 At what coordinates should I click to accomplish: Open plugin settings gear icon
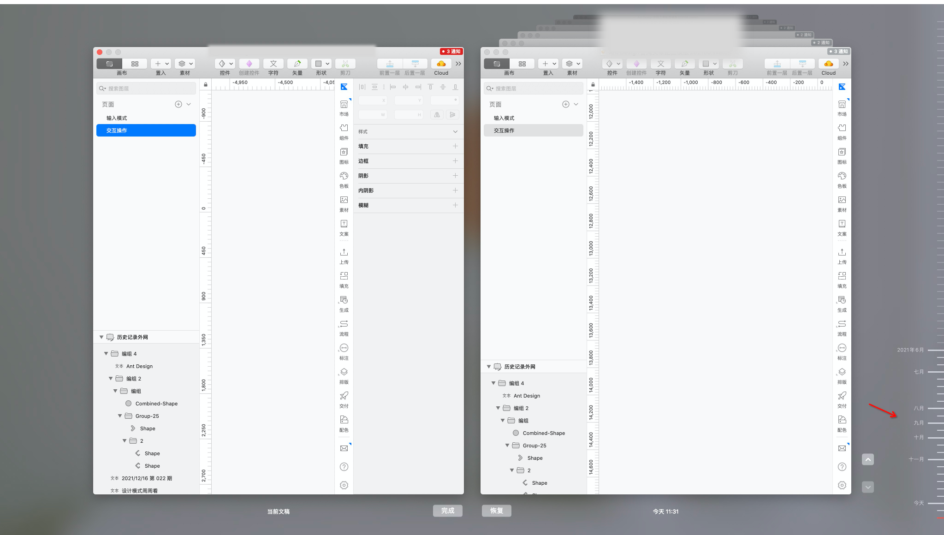point(344,485)
